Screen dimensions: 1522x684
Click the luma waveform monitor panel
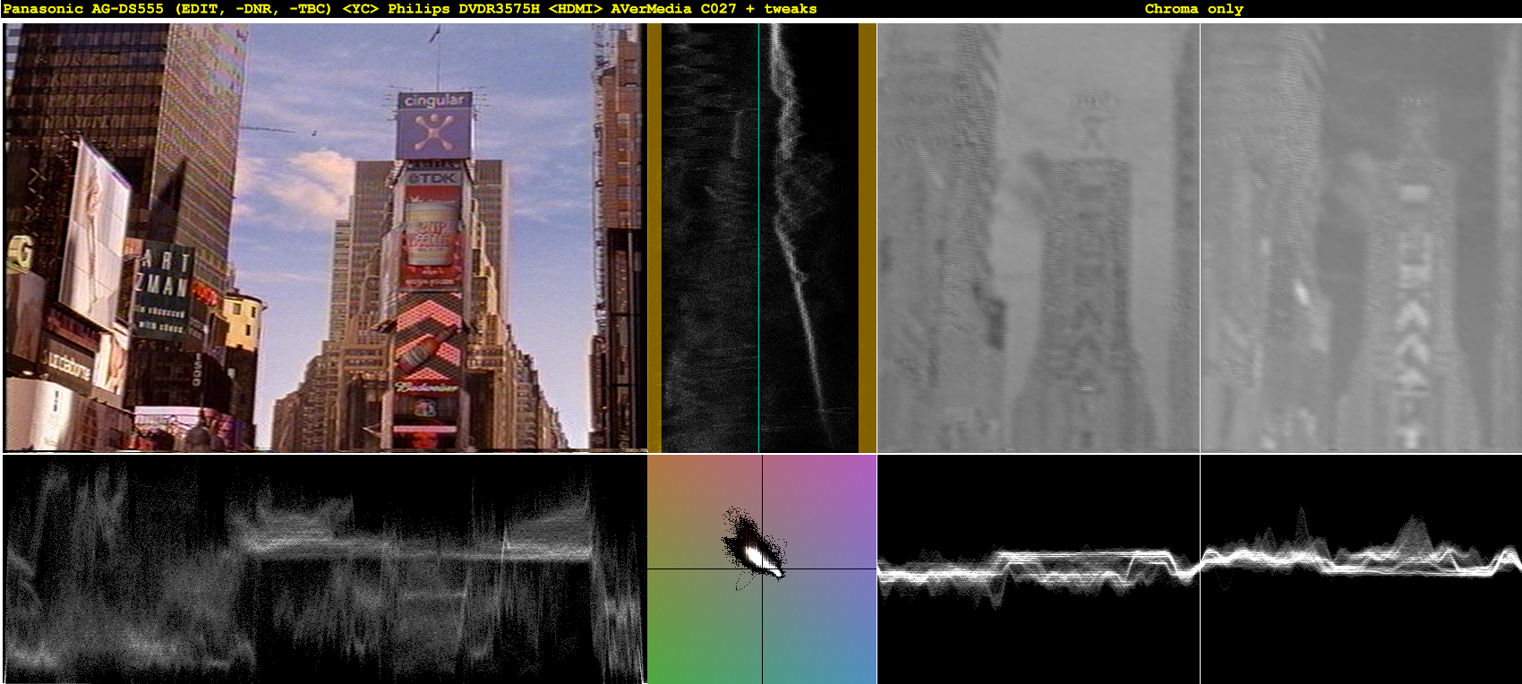[324, 569]
